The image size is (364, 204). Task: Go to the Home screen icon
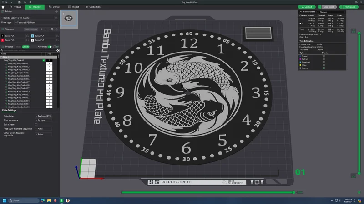[3, 7]
